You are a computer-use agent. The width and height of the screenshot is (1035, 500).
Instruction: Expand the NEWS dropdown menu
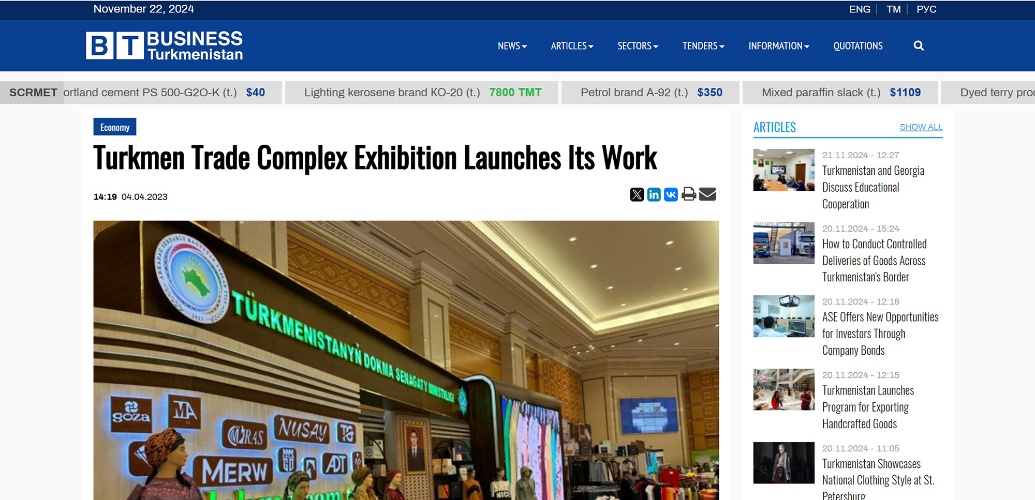pos(512,46)
